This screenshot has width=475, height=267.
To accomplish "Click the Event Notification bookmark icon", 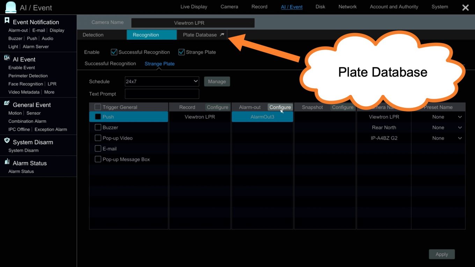I will [7, 21].
